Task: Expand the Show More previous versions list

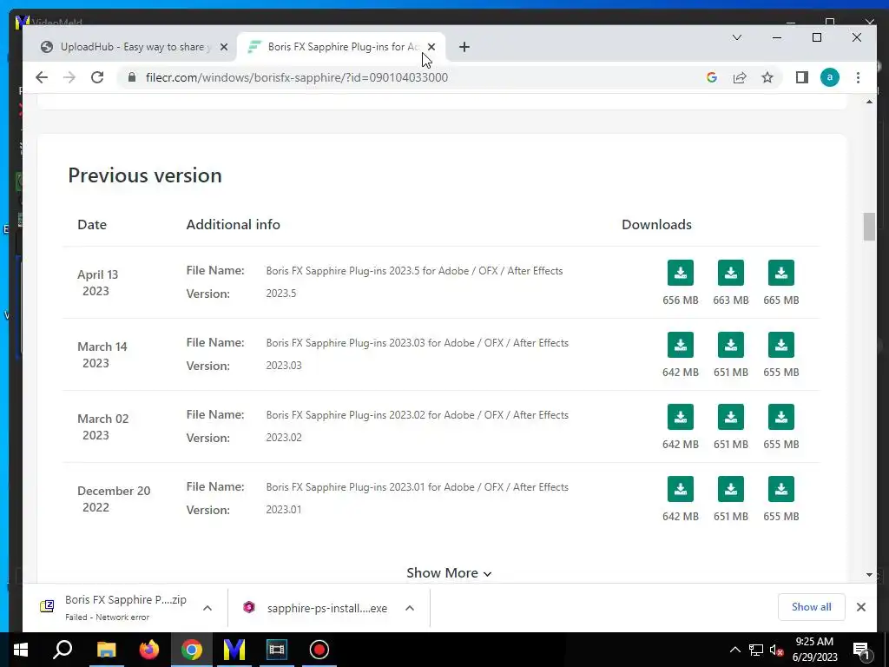Action: tap(449, 573)
